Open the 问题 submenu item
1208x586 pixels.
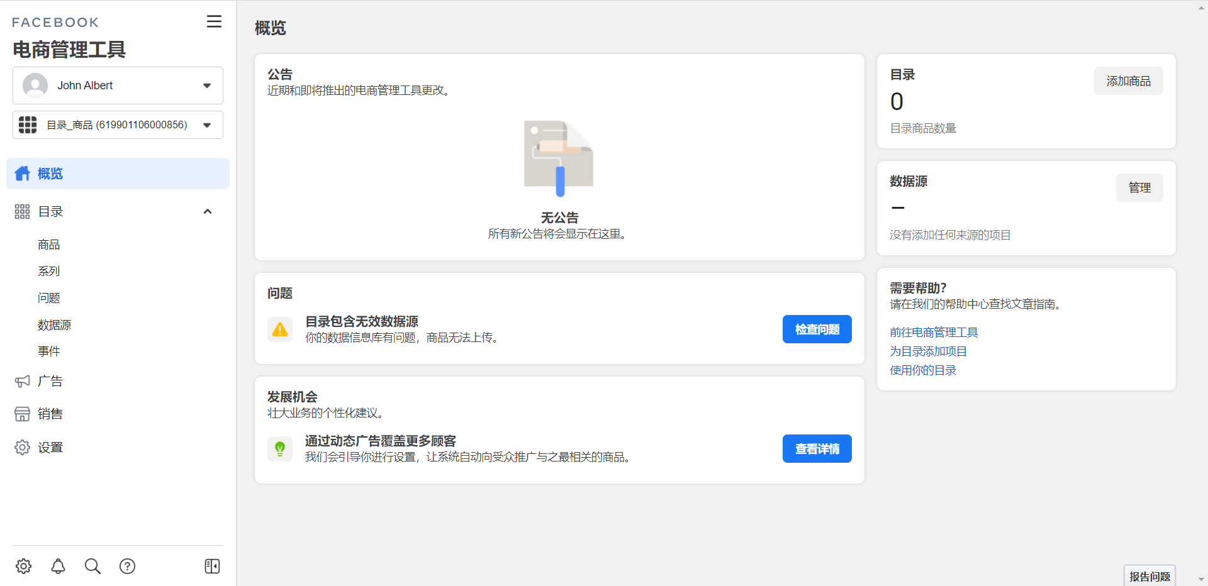(49, 298)
